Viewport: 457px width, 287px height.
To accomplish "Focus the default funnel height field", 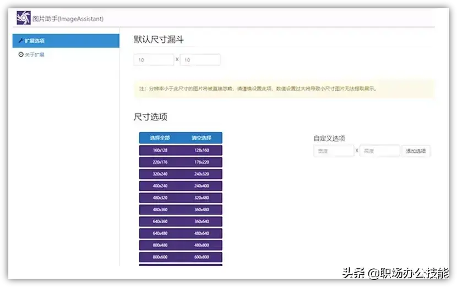I will pyautogui.click(x=200, y=60).
